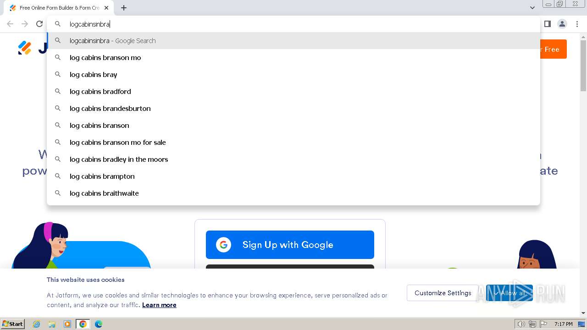Click the magnifier icon in the address bar
Image resolution: width=587 pixels, height=330 pixels.
(58, 24)
